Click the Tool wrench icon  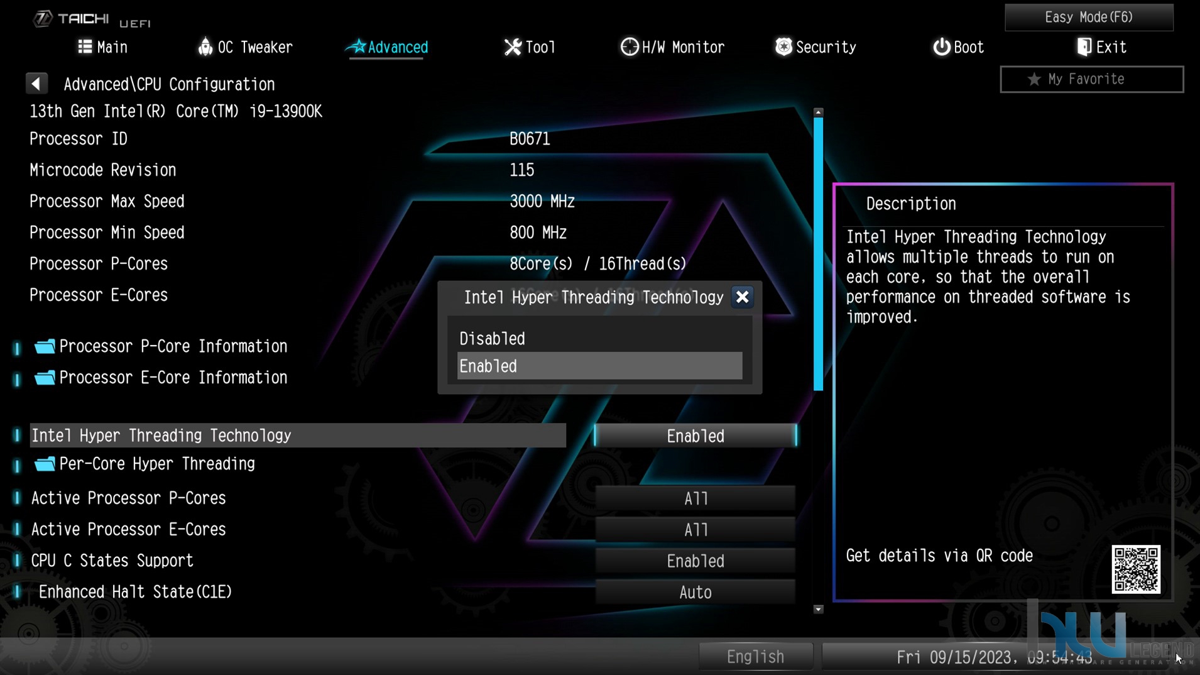tap(513, 47)
